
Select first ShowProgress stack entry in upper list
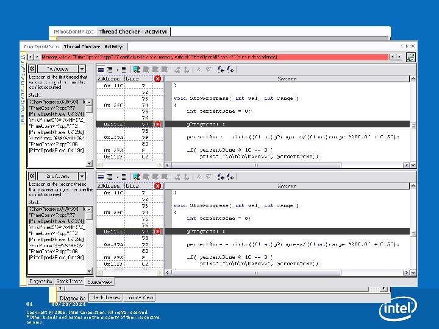tap(57, 102)
